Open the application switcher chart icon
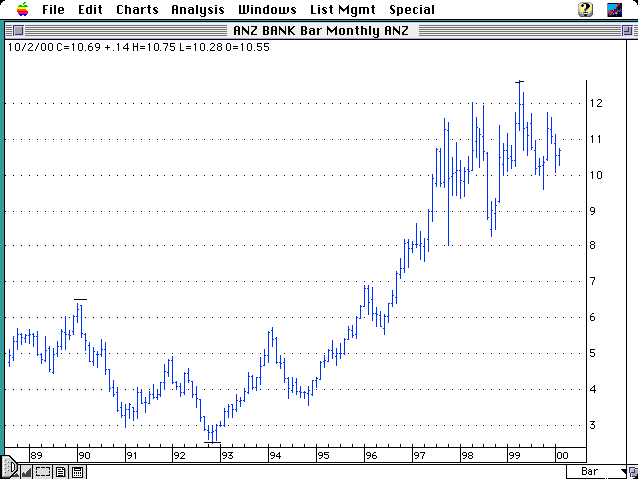Image resolution: width=638 pixels, height=479 pixels. point(614,9)
